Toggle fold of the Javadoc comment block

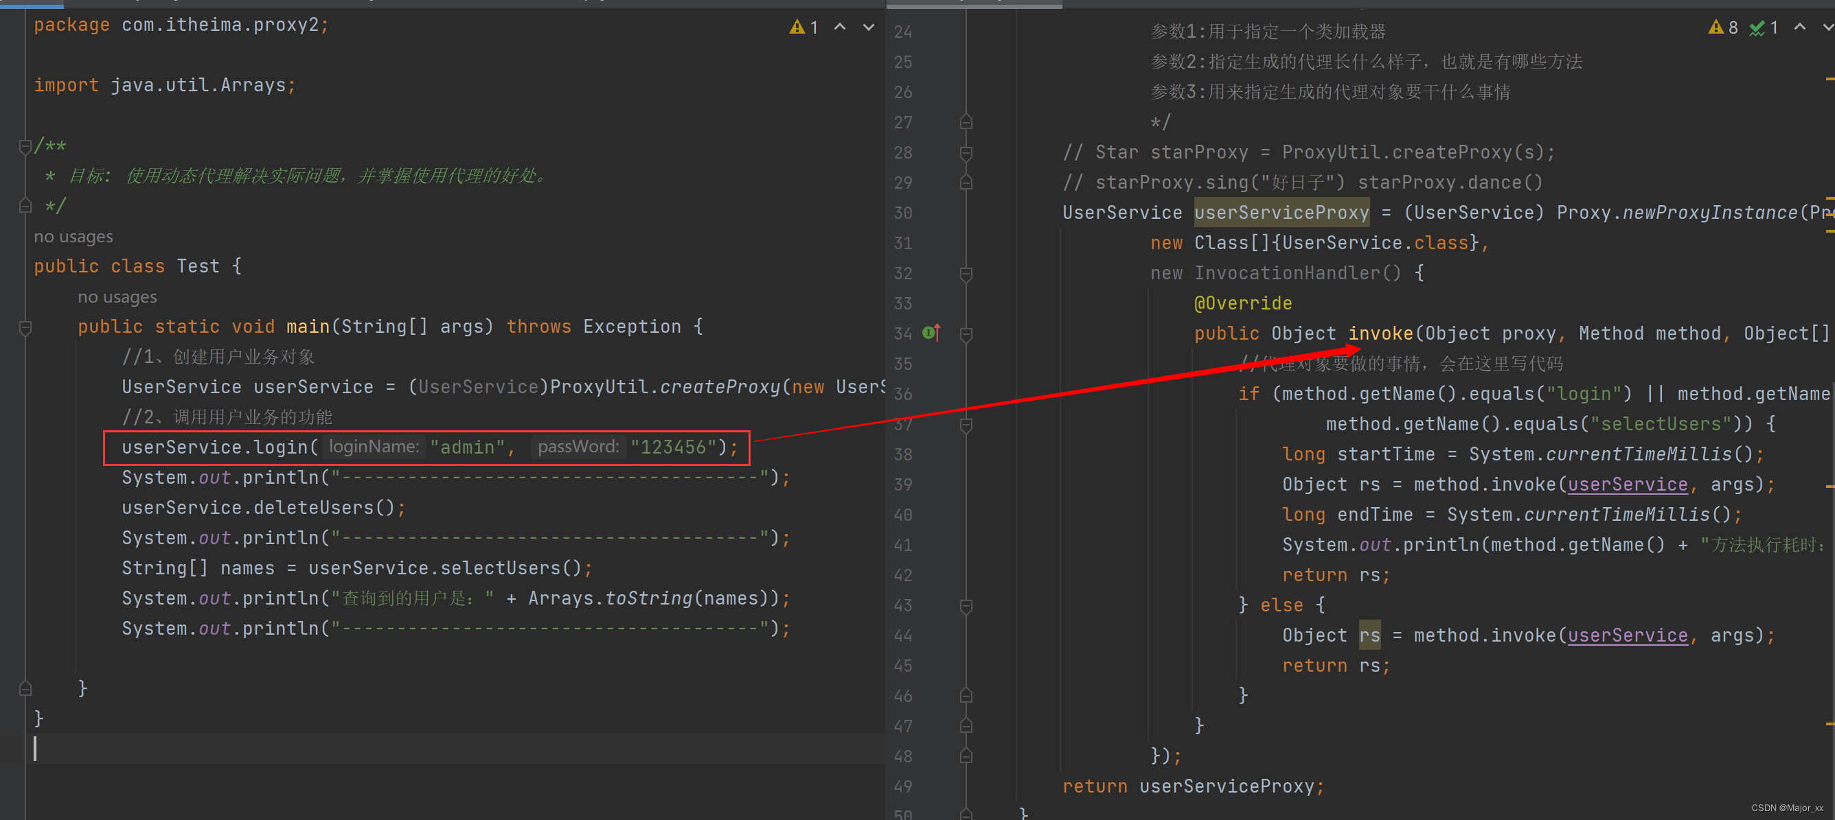[25, 147]
